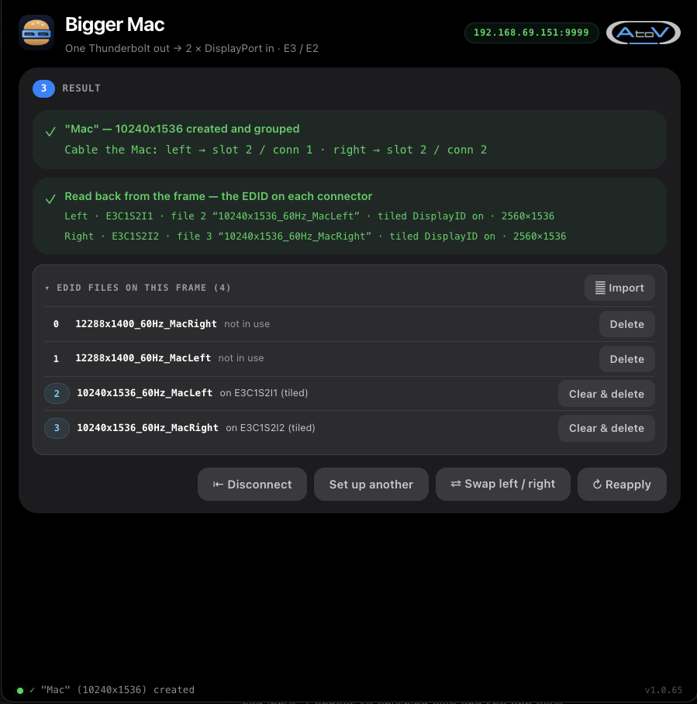Click the file index 0 number

click(56, 324)
